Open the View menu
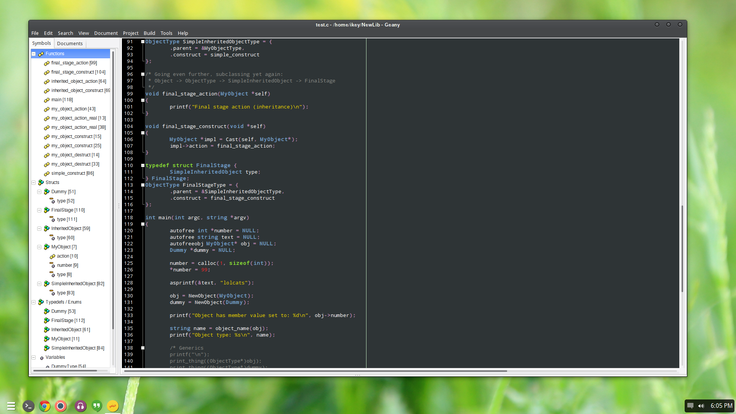 pos(84,33)
